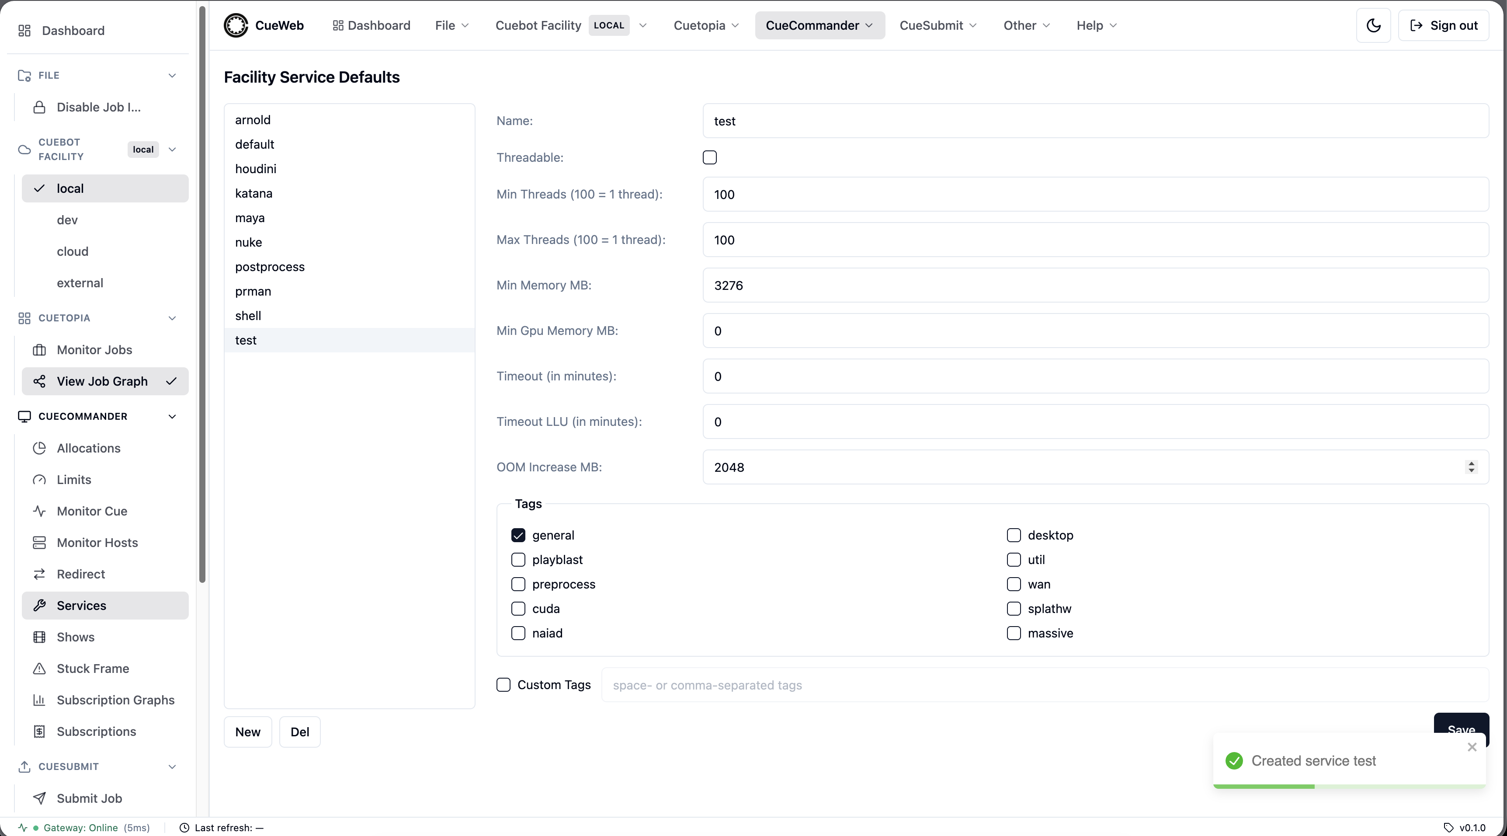The height and width of the screenshot is (836, 1507).
Task: Click the sidebar vertical scrollbar
Action: [x=202, y=294]
